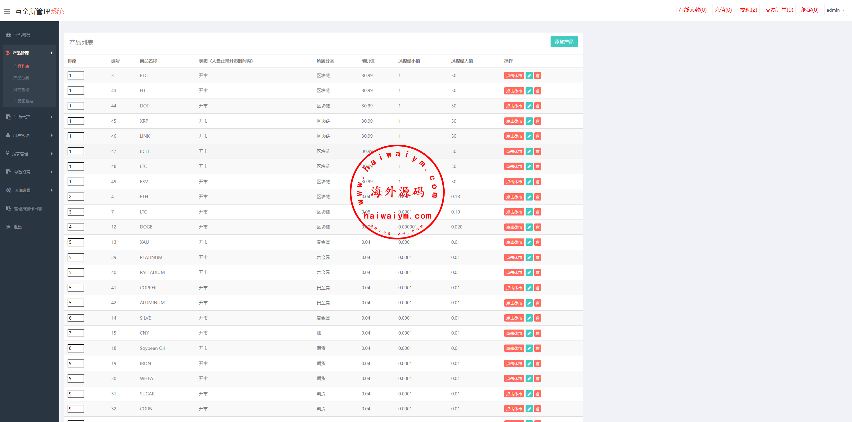
Task: Open the admin user dropdown
Action: pos(835,10)
